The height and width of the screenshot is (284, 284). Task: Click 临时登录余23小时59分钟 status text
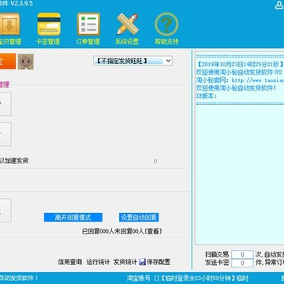pyautogui.click(x=197, y=278)
